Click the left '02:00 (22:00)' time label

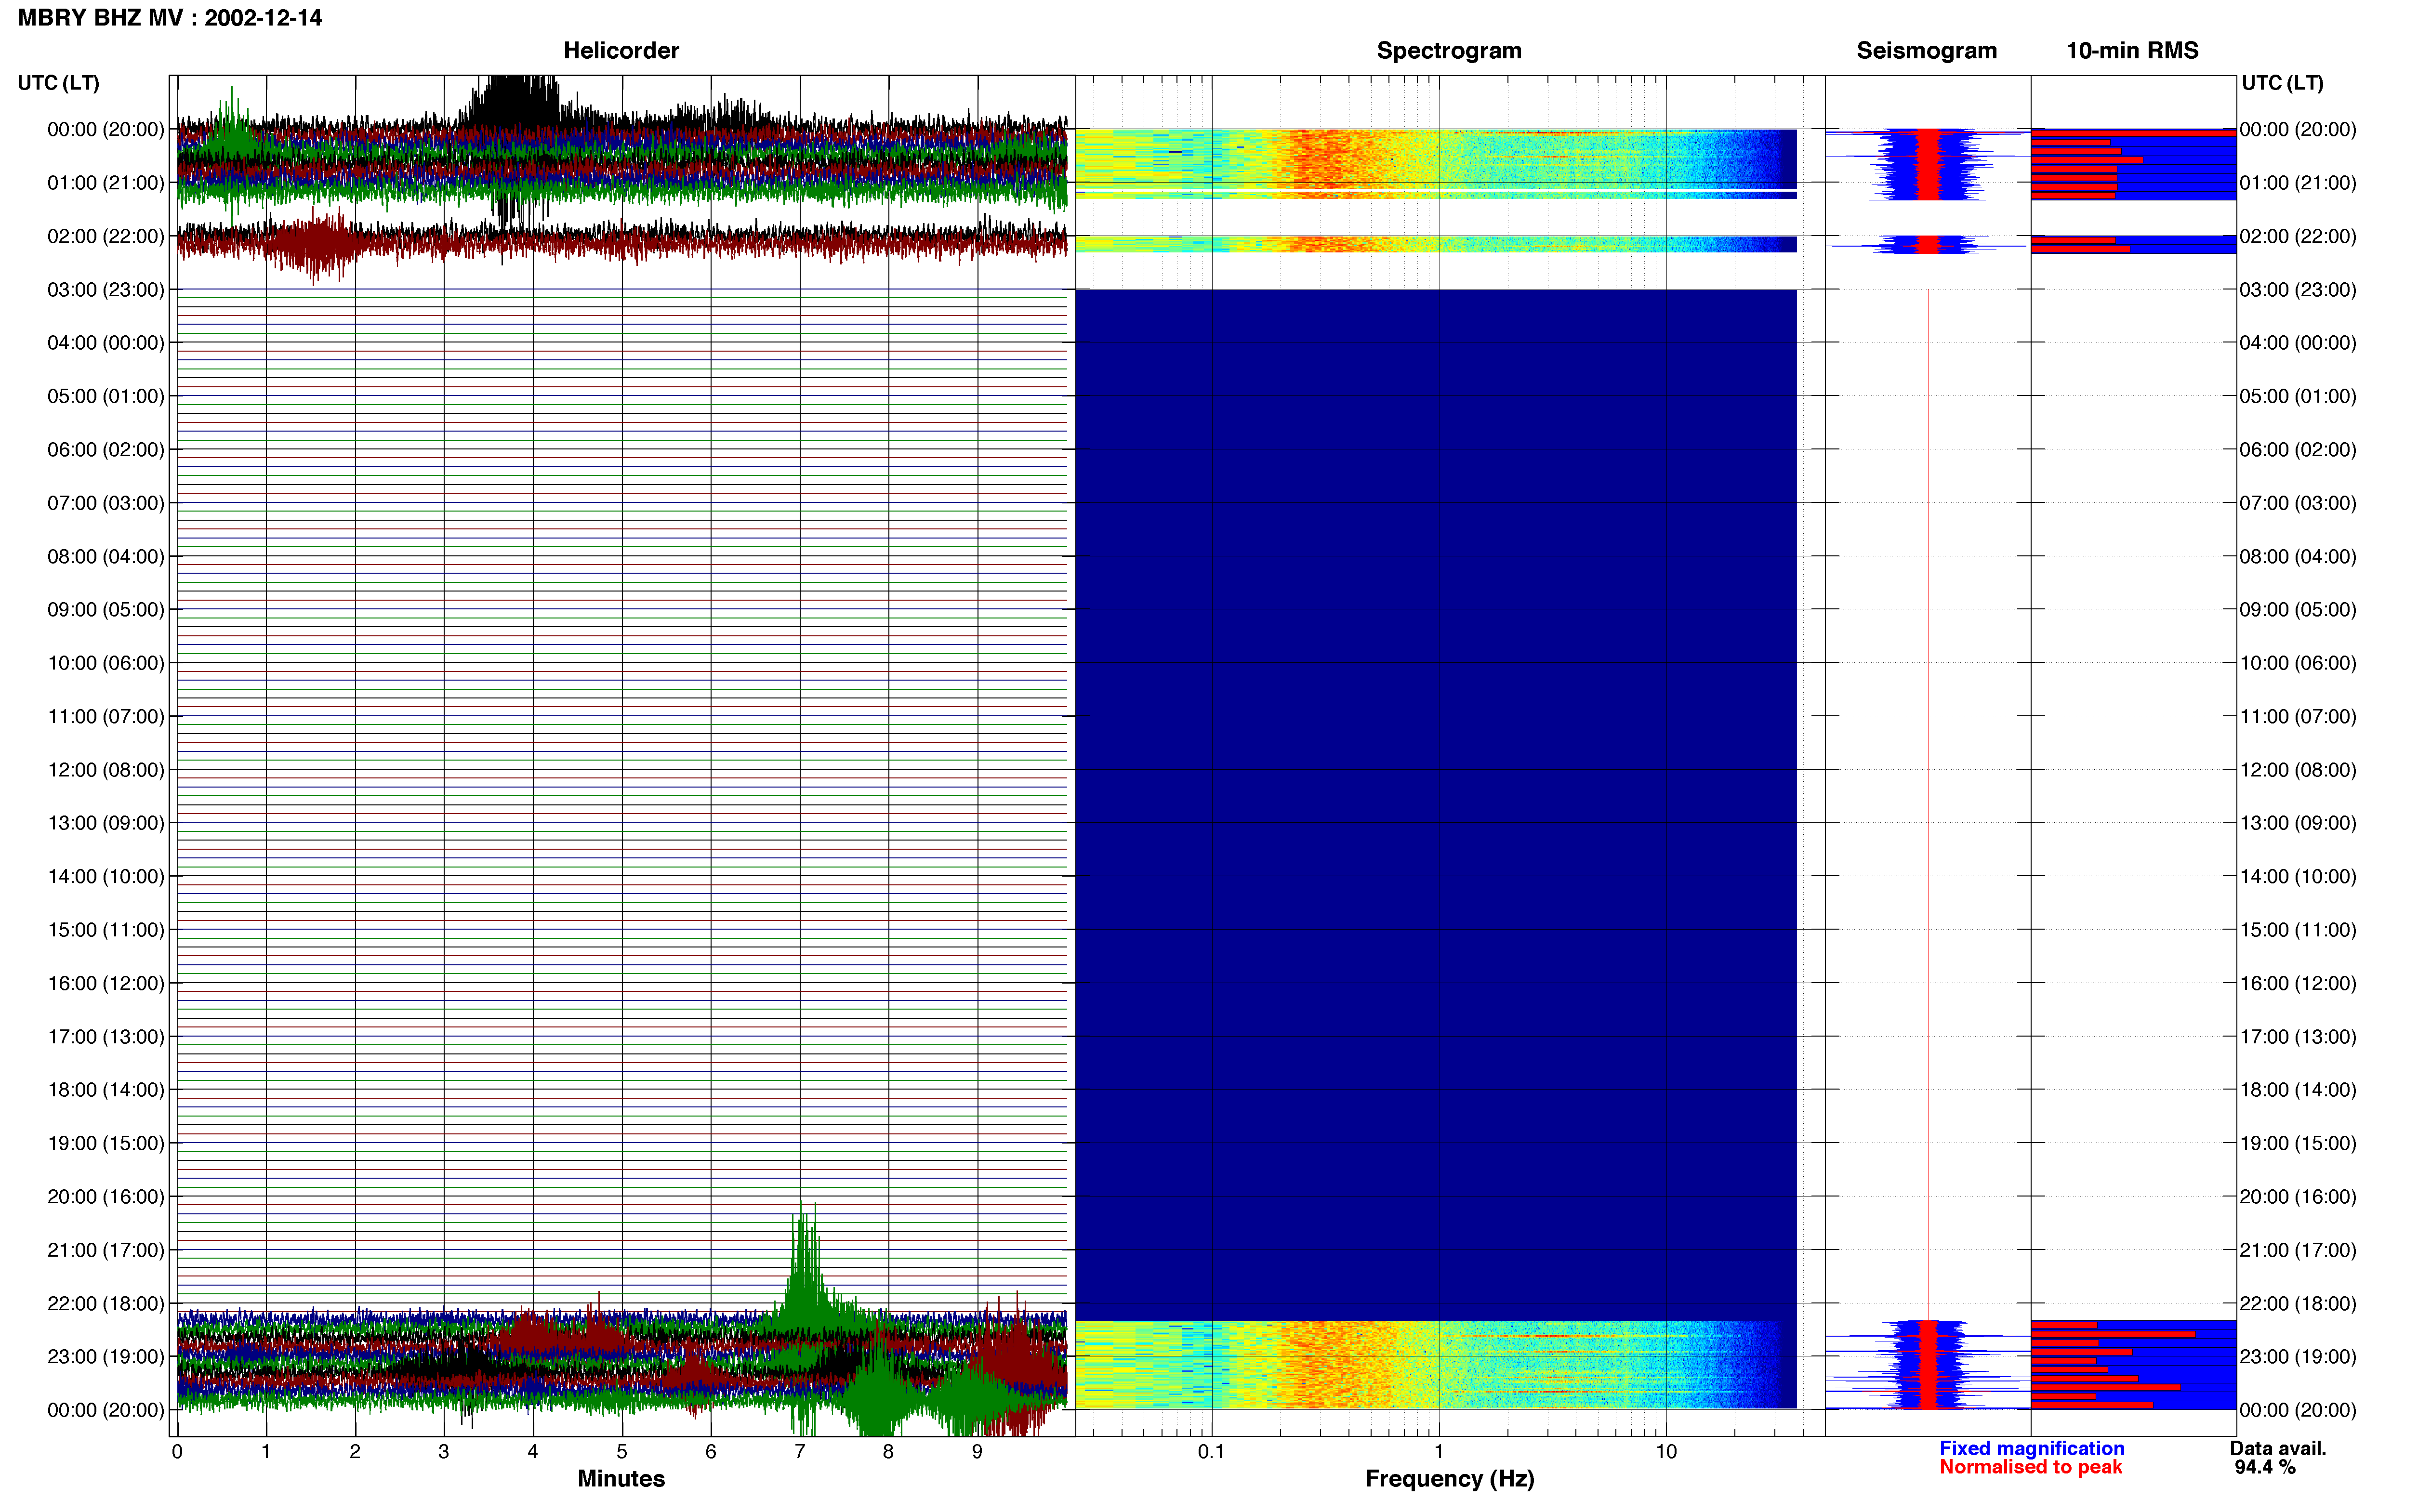click(x=106, y=236)
